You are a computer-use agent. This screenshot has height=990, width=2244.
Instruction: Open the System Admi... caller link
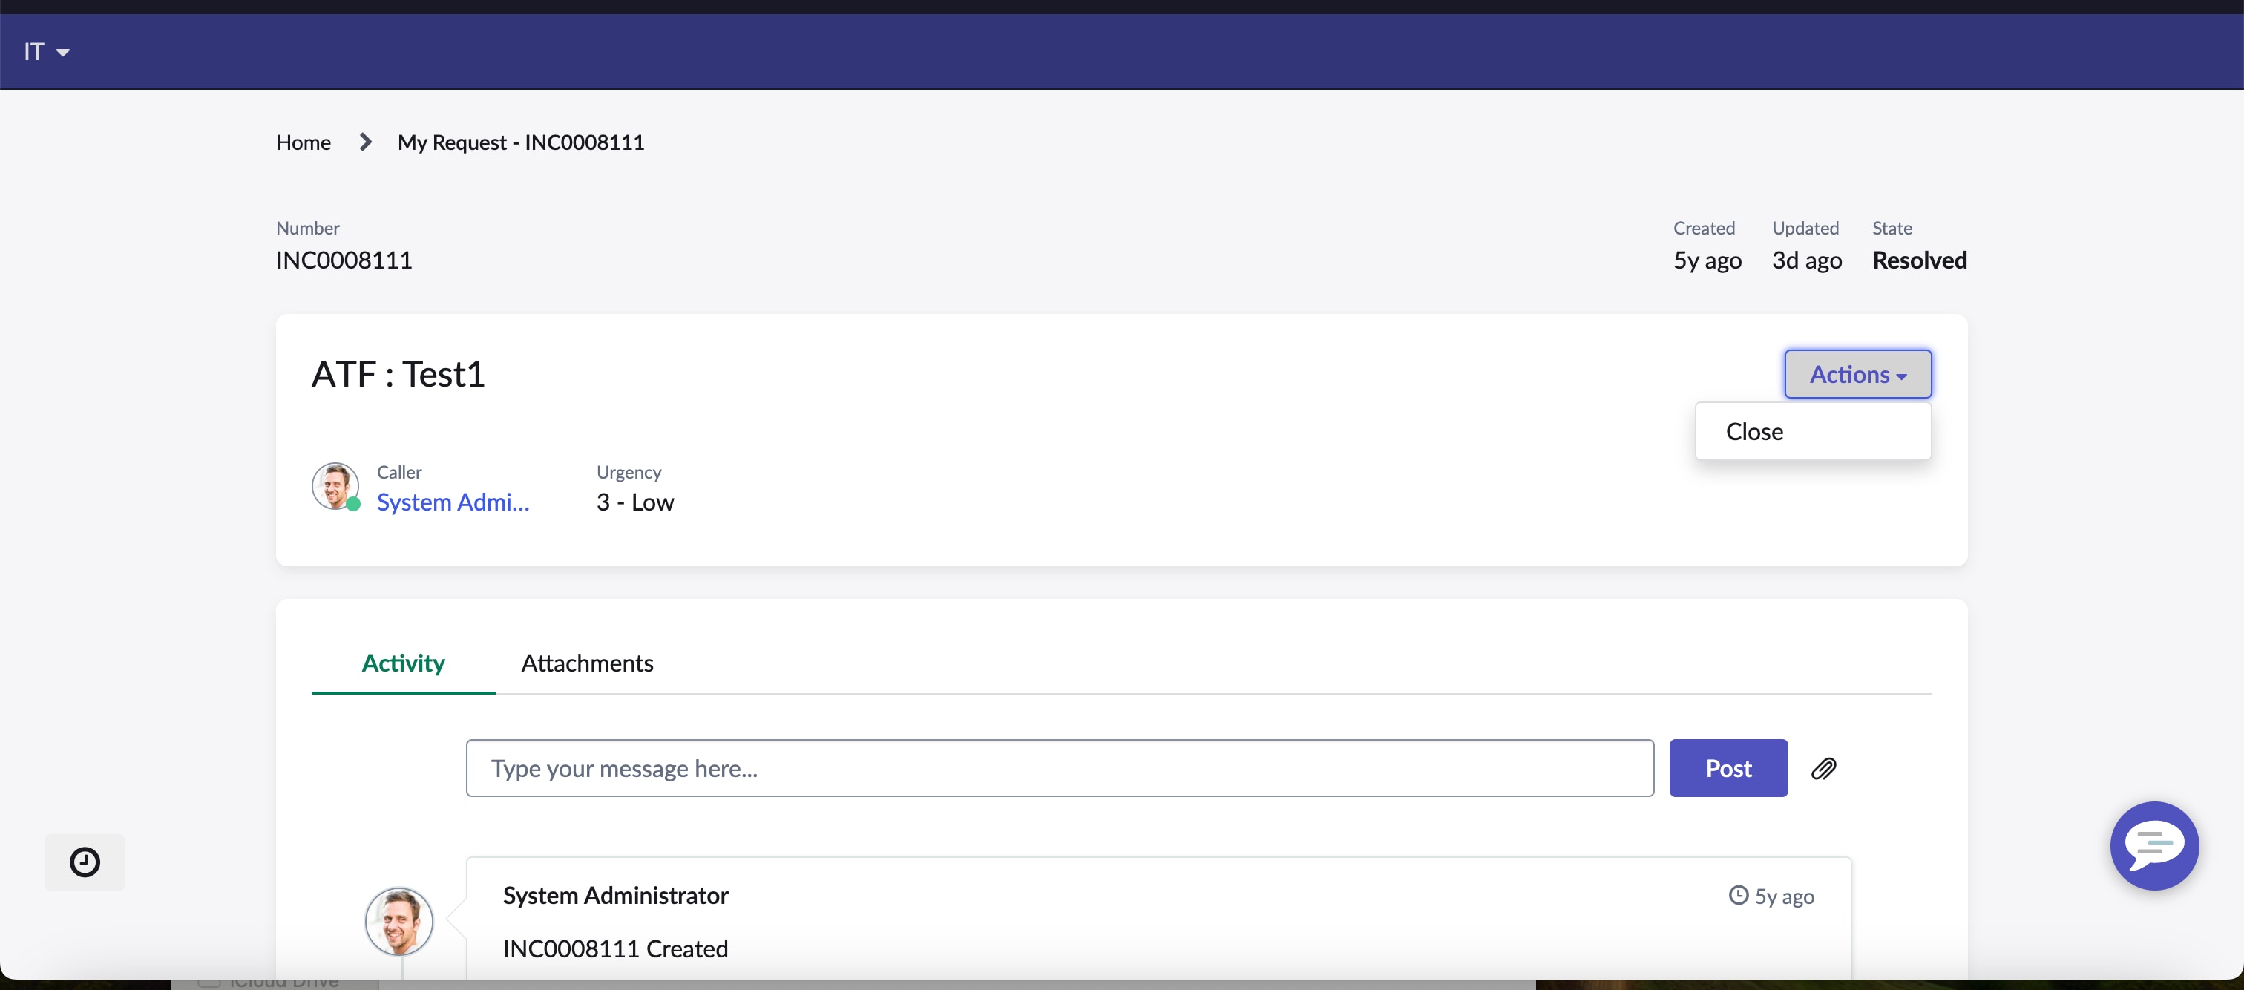point(452,502)
